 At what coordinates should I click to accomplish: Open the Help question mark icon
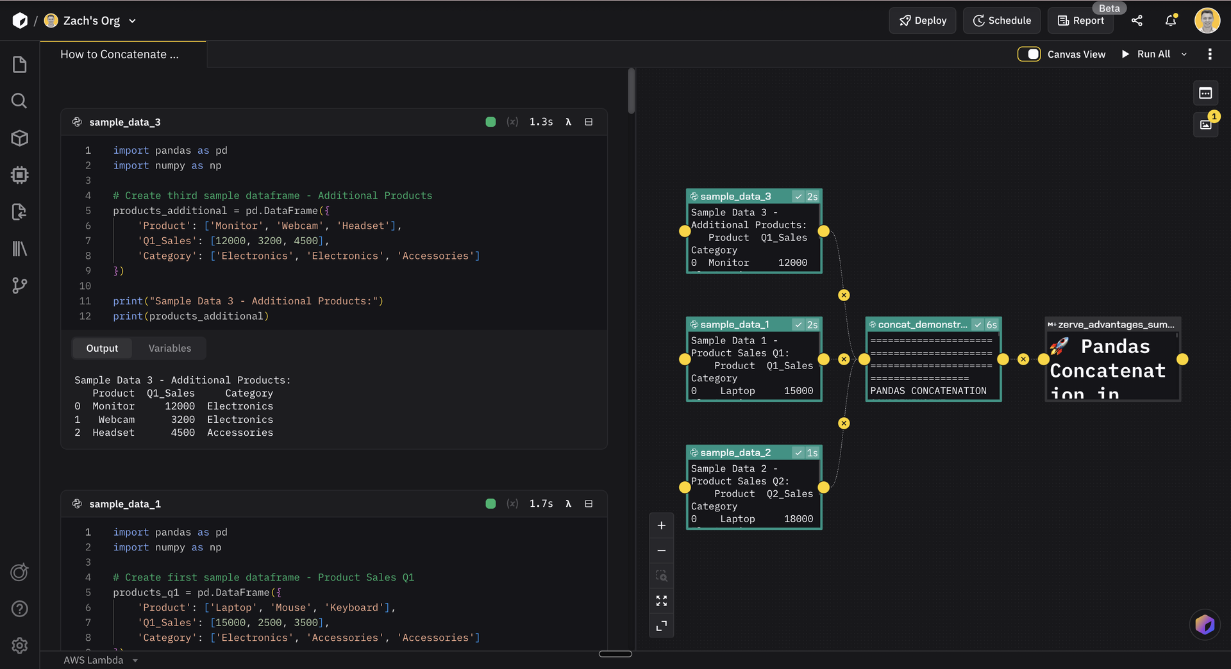(20, 609)
